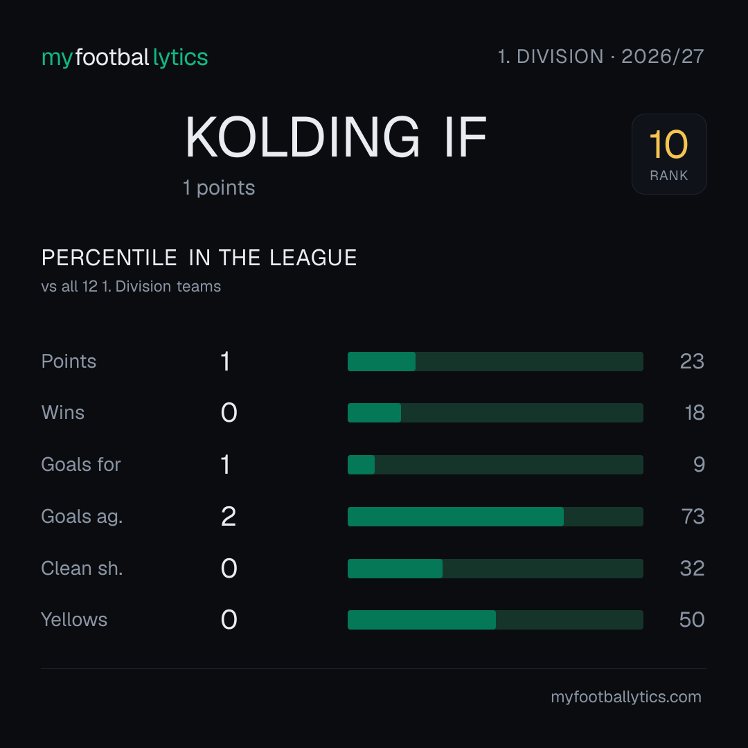Click the 1 points subtitle text
Viewport: 748px width, 748px height.
pyautogui.click(x=219, y=188)
